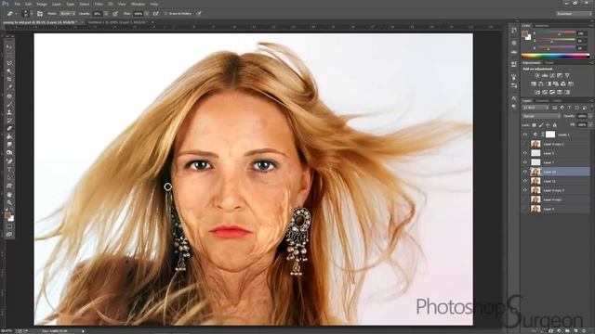Switch to the second document tab
The width and height of the screenshot is (595, 334).
click(x=118, y=22)
